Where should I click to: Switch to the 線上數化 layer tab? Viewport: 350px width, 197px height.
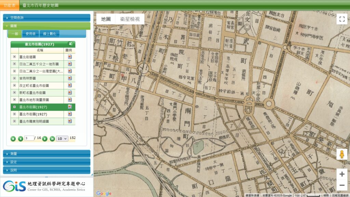pyautogui.click(x=50, y=34)
